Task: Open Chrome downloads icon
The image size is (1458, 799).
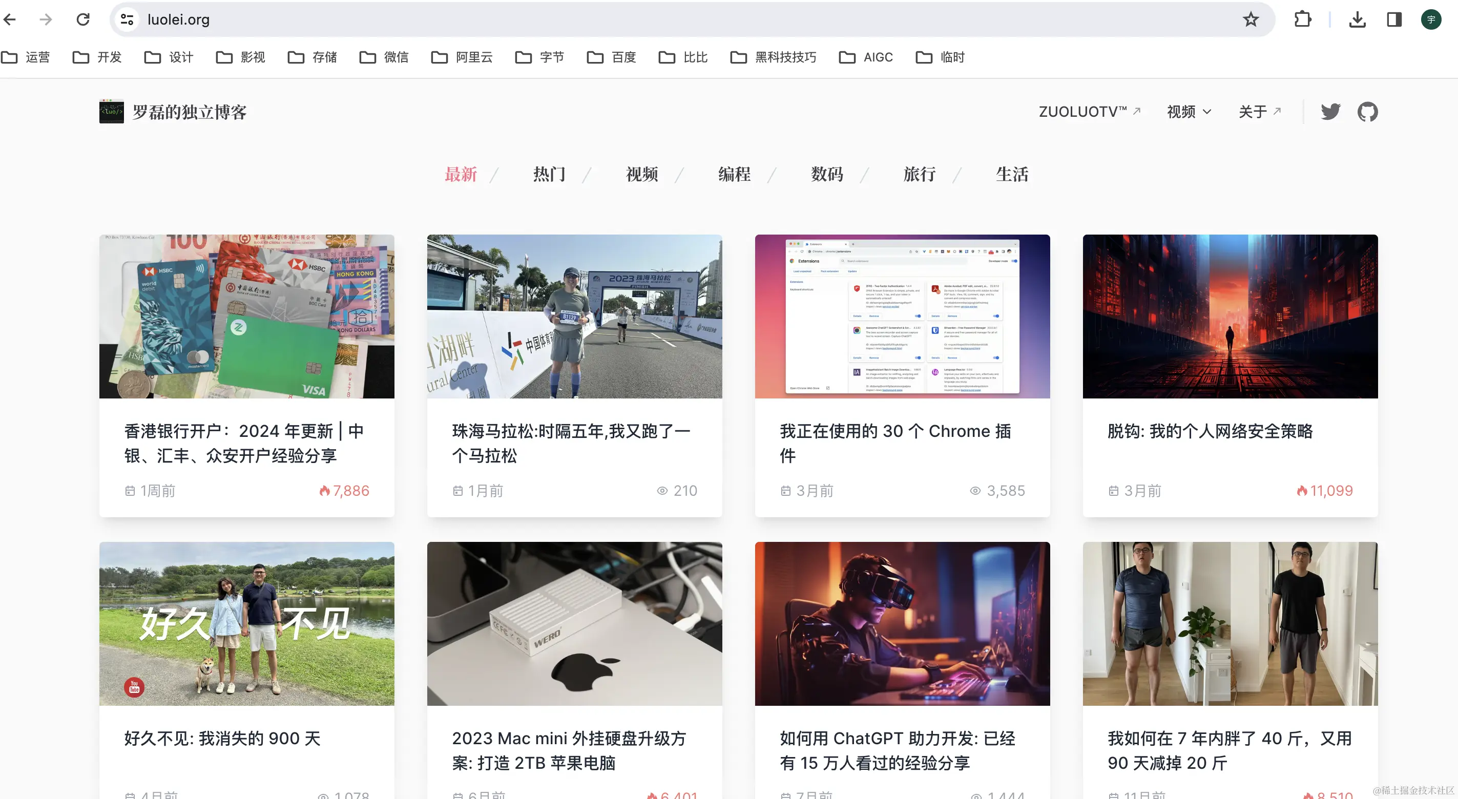Action: click(1357, 20)
